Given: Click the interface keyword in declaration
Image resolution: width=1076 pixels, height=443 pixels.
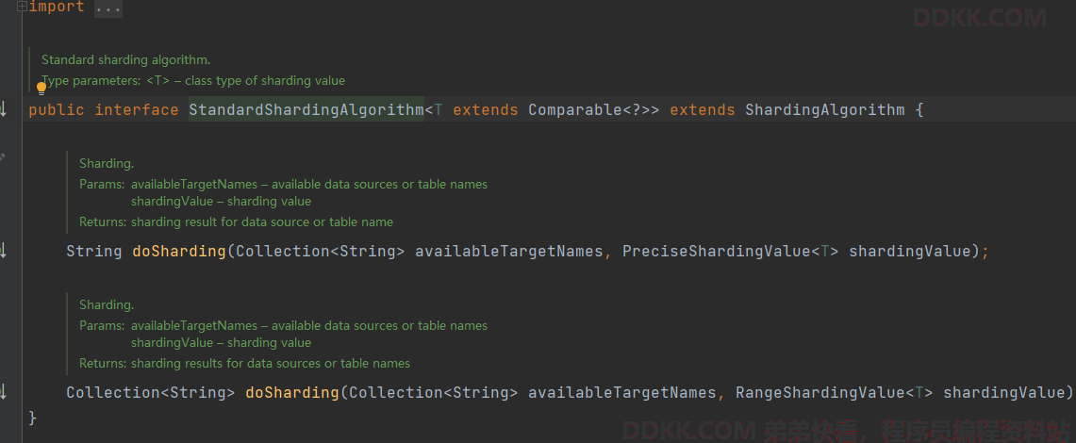Looking at the screenshot, I should [x=136, y=110].
